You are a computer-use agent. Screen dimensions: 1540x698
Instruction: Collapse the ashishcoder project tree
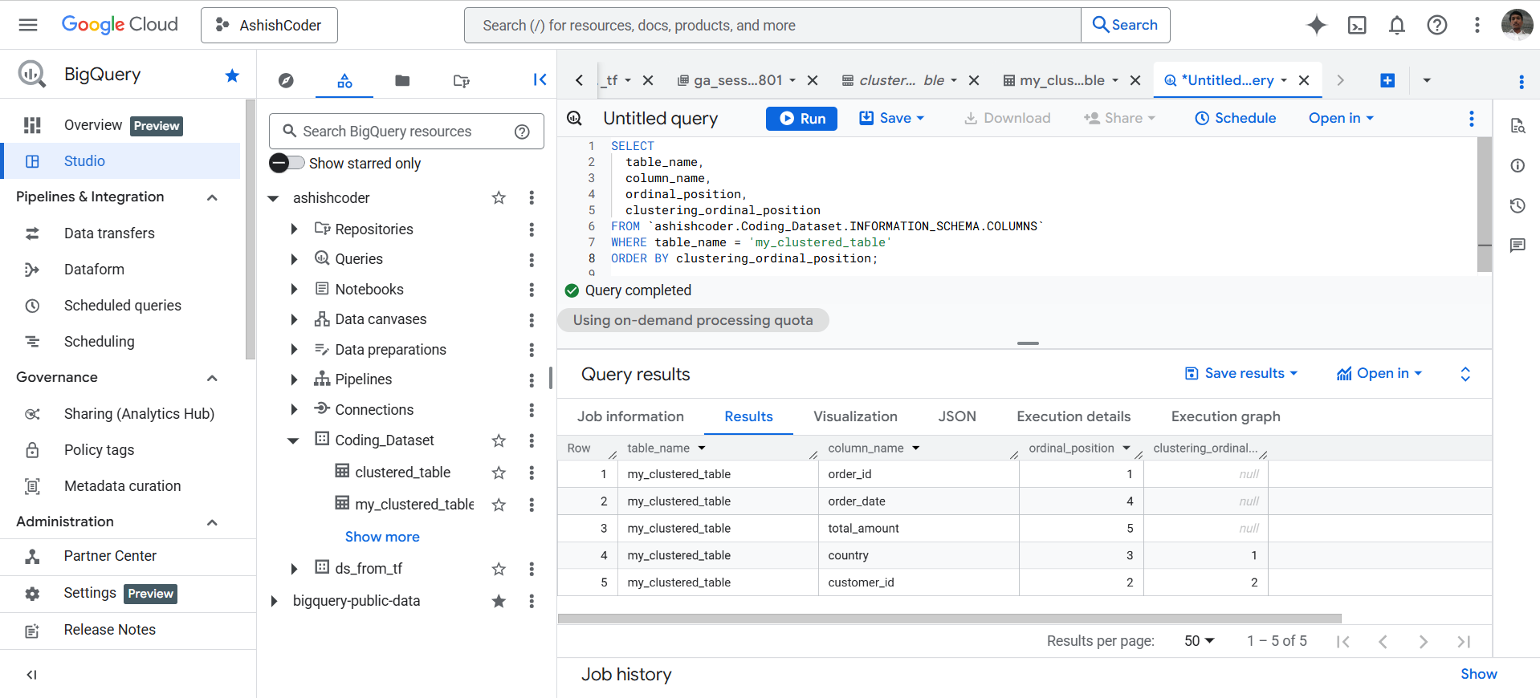coord(273,198)
